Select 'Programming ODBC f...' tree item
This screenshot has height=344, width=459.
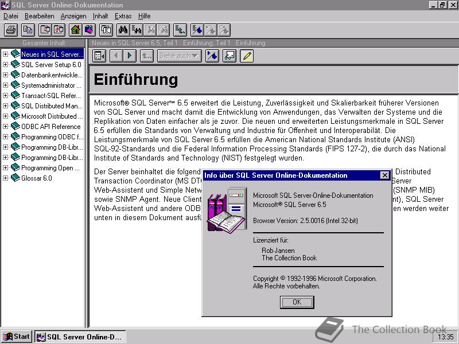tap(52, 136)
